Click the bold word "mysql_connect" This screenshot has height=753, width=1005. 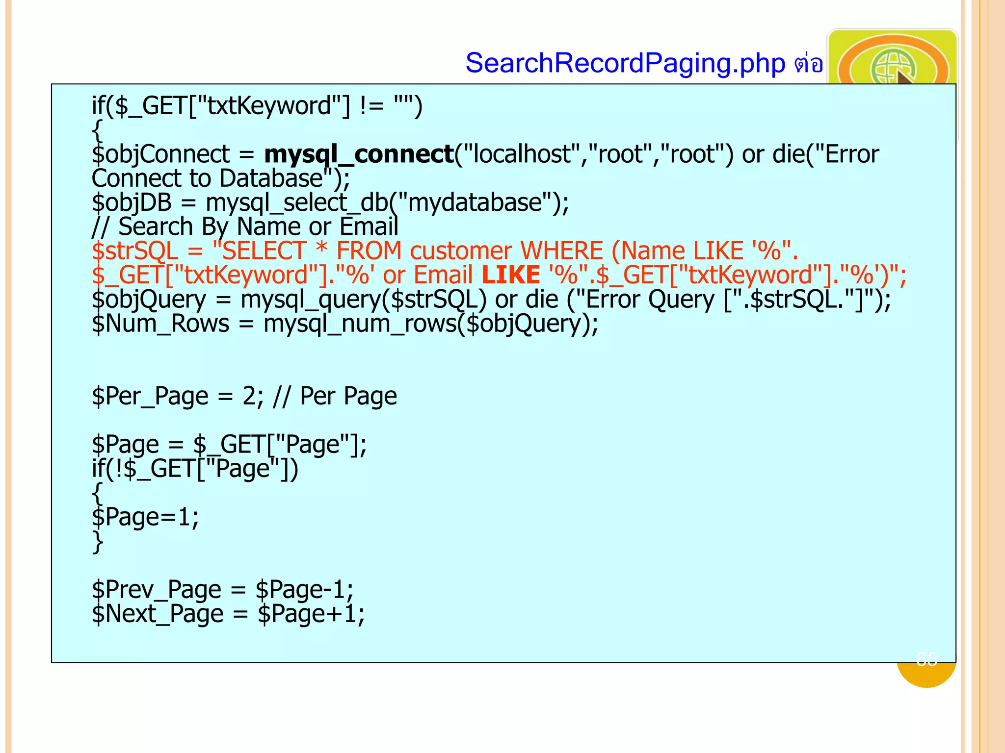tap(359, 154)
